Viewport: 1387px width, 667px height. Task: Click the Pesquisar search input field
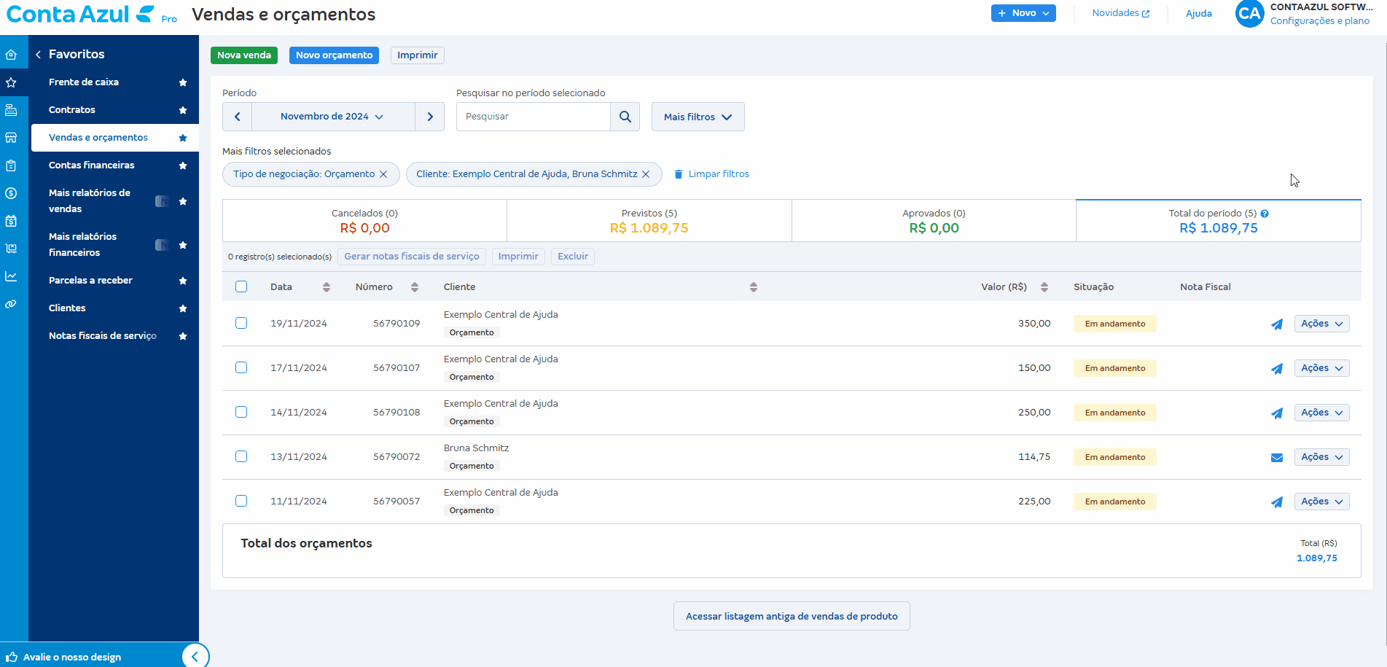[x=533, y=117]
